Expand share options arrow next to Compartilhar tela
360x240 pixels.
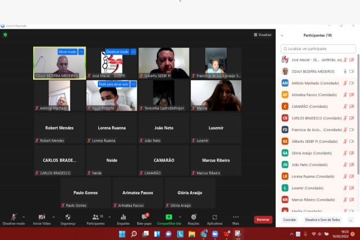click(x=180, y=217)
